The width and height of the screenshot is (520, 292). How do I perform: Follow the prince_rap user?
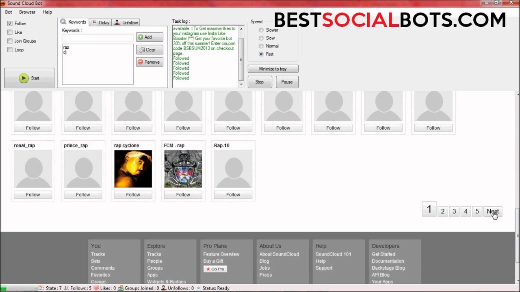click(x=83, y=195)
